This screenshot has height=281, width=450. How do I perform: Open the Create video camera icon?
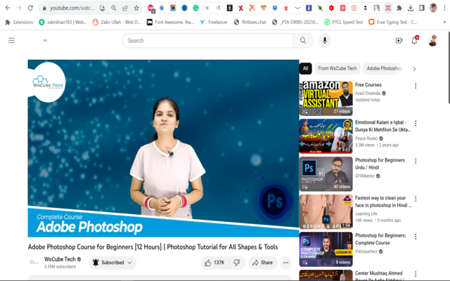click(x=399, y=41)
